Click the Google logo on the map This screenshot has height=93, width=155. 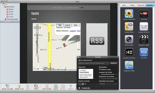(36, 69)
